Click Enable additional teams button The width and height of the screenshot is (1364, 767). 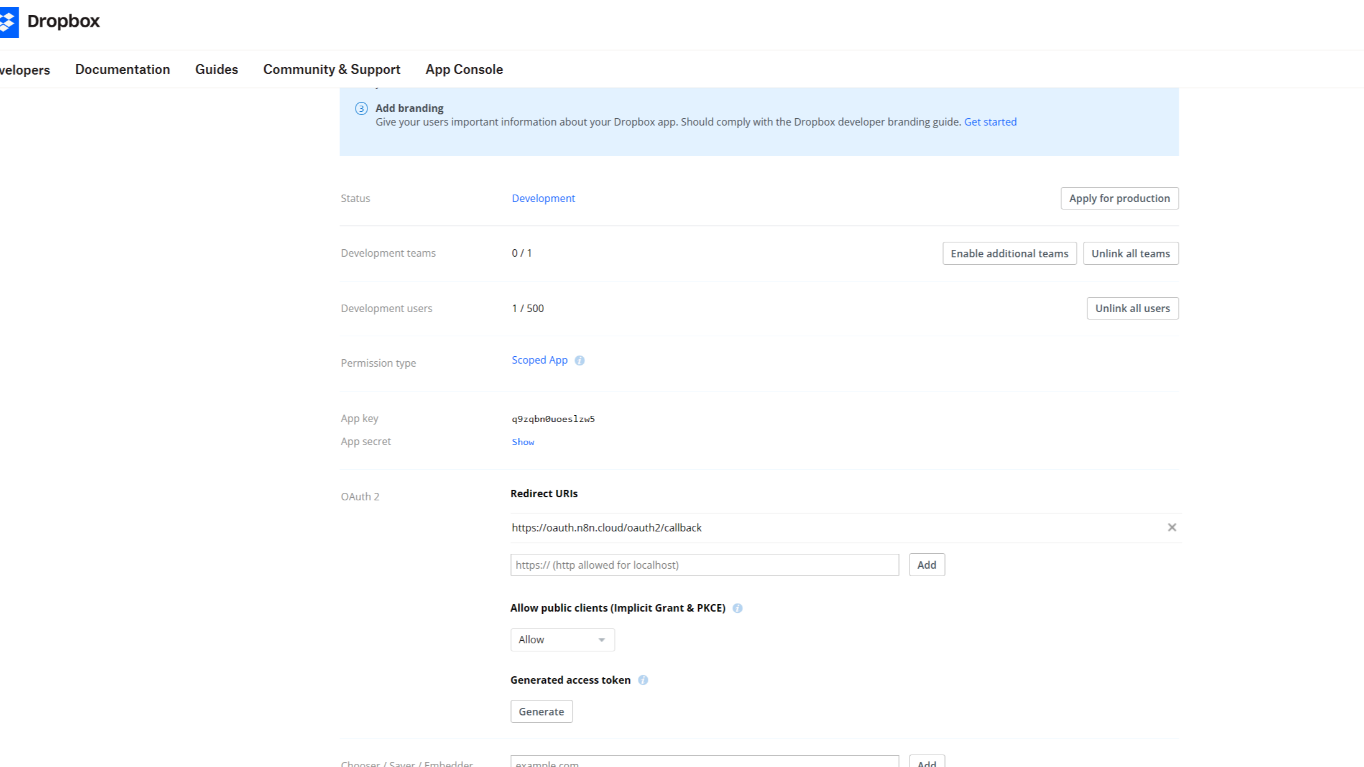point(1009,254)
